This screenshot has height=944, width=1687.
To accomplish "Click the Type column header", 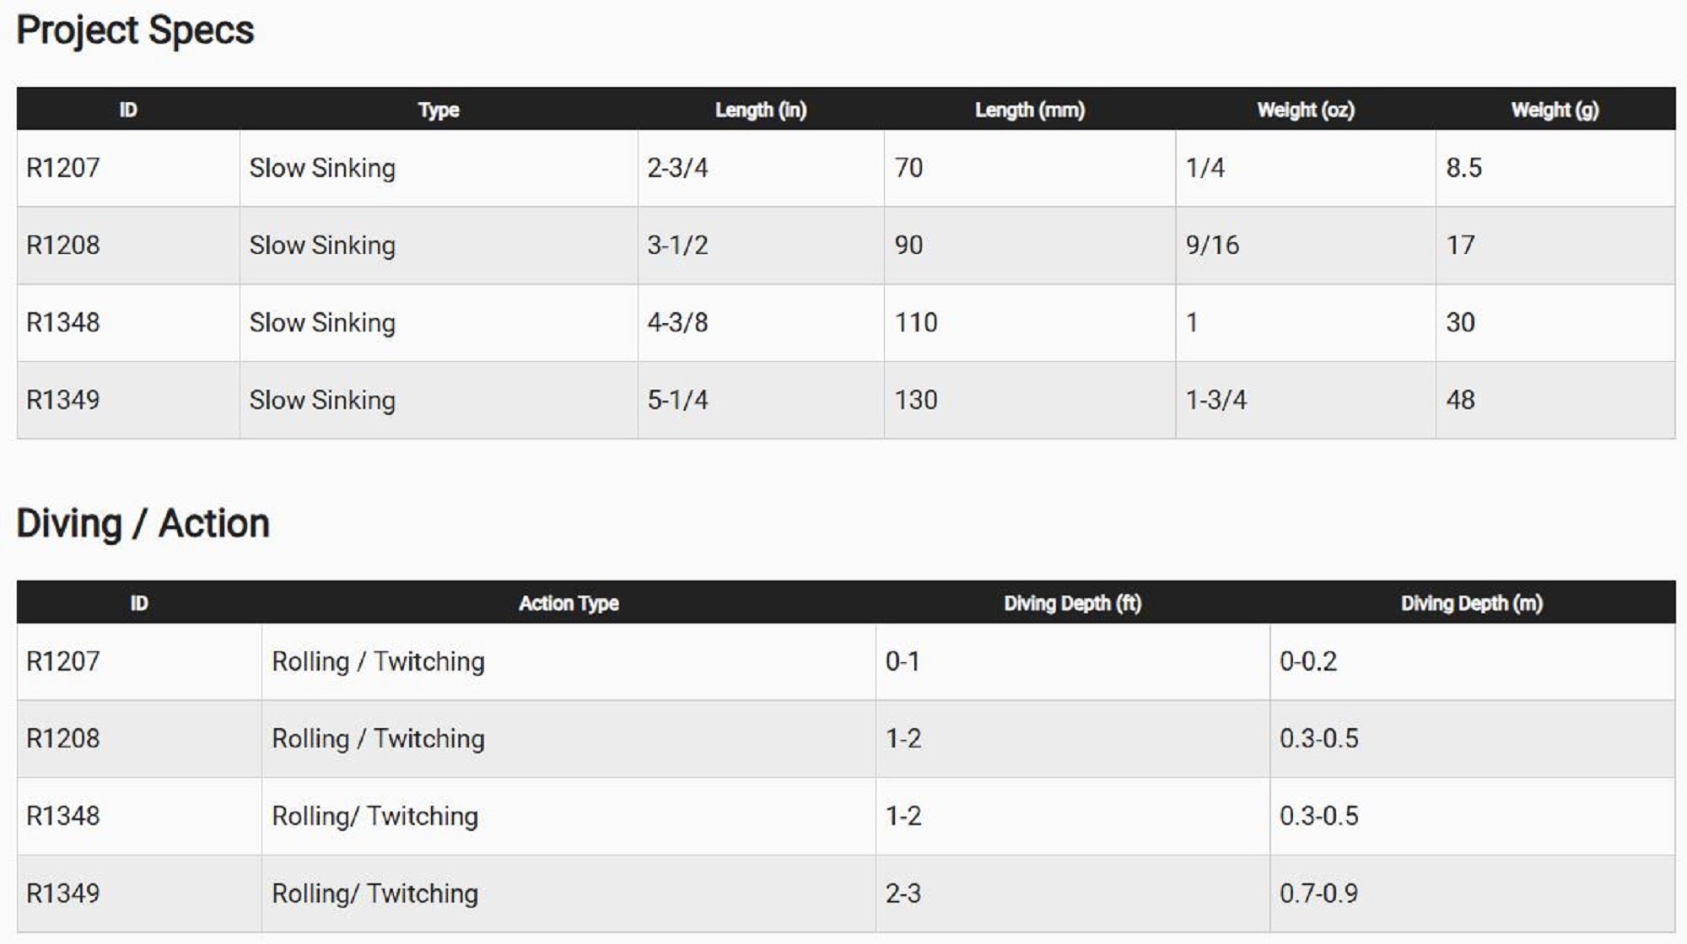I will (439, 110).
